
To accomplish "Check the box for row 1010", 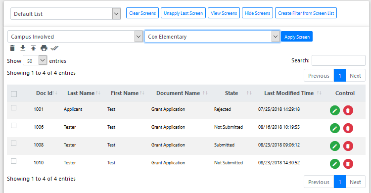I will click(14, 161).
